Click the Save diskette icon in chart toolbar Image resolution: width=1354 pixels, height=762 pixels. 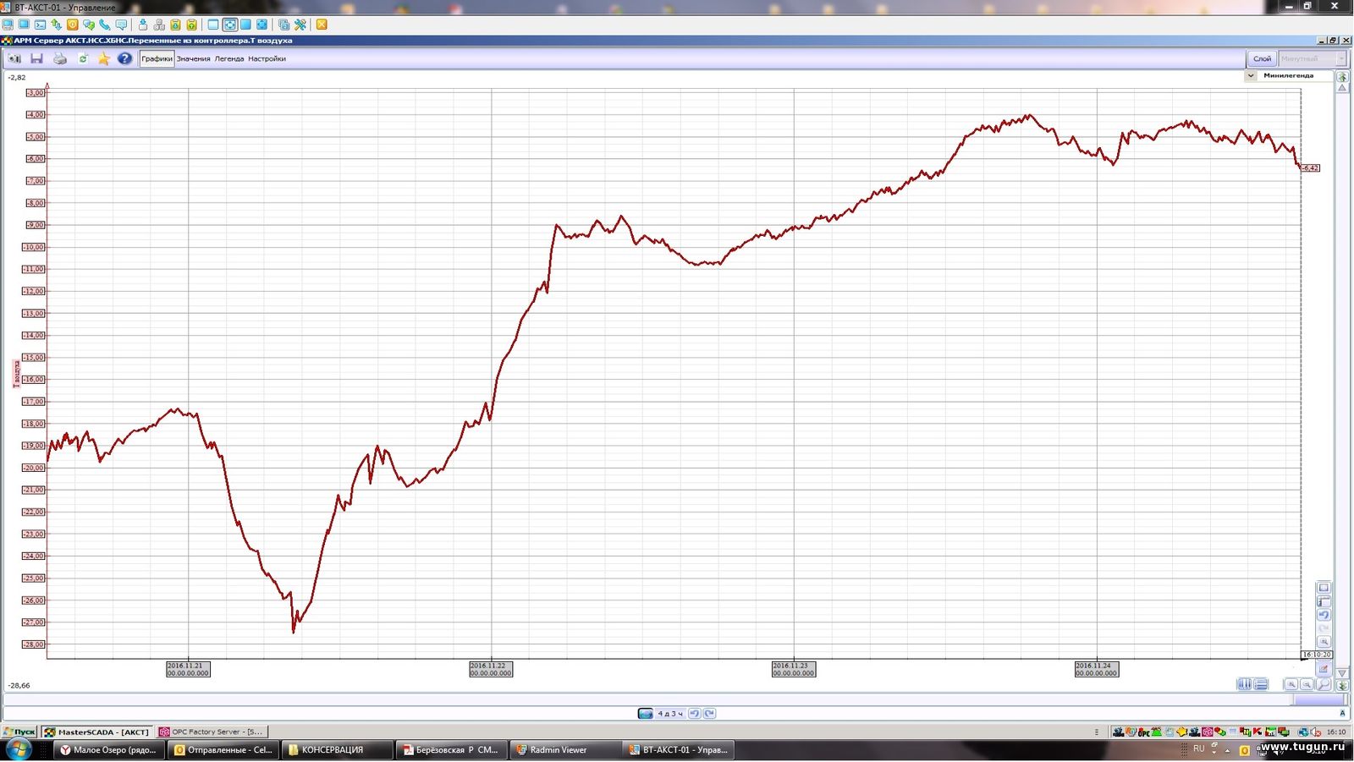pos(36,58)
